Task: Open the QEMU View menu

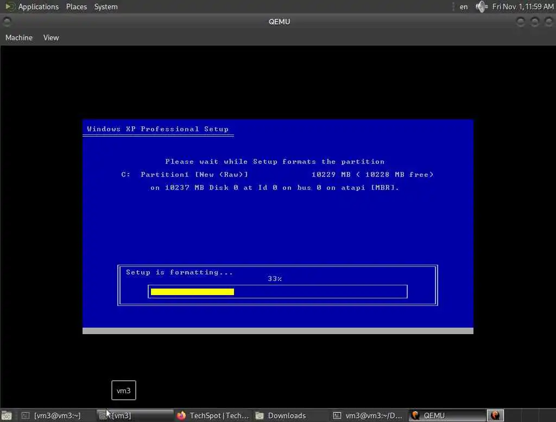Action: [x=51, y=37]
